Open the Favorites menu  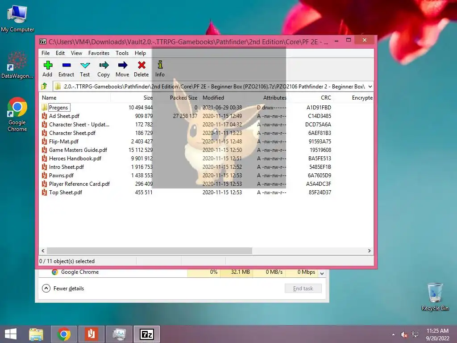(x=99, y=53)
